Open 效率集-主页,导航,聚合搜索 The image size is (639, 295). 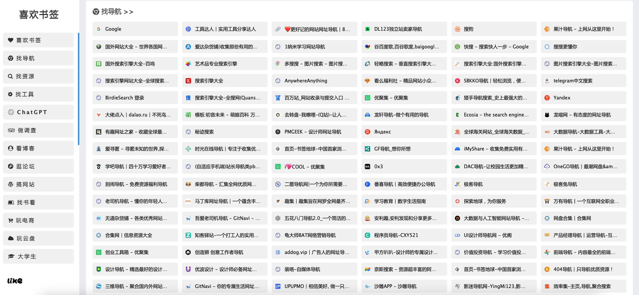(x=583, y=286)
